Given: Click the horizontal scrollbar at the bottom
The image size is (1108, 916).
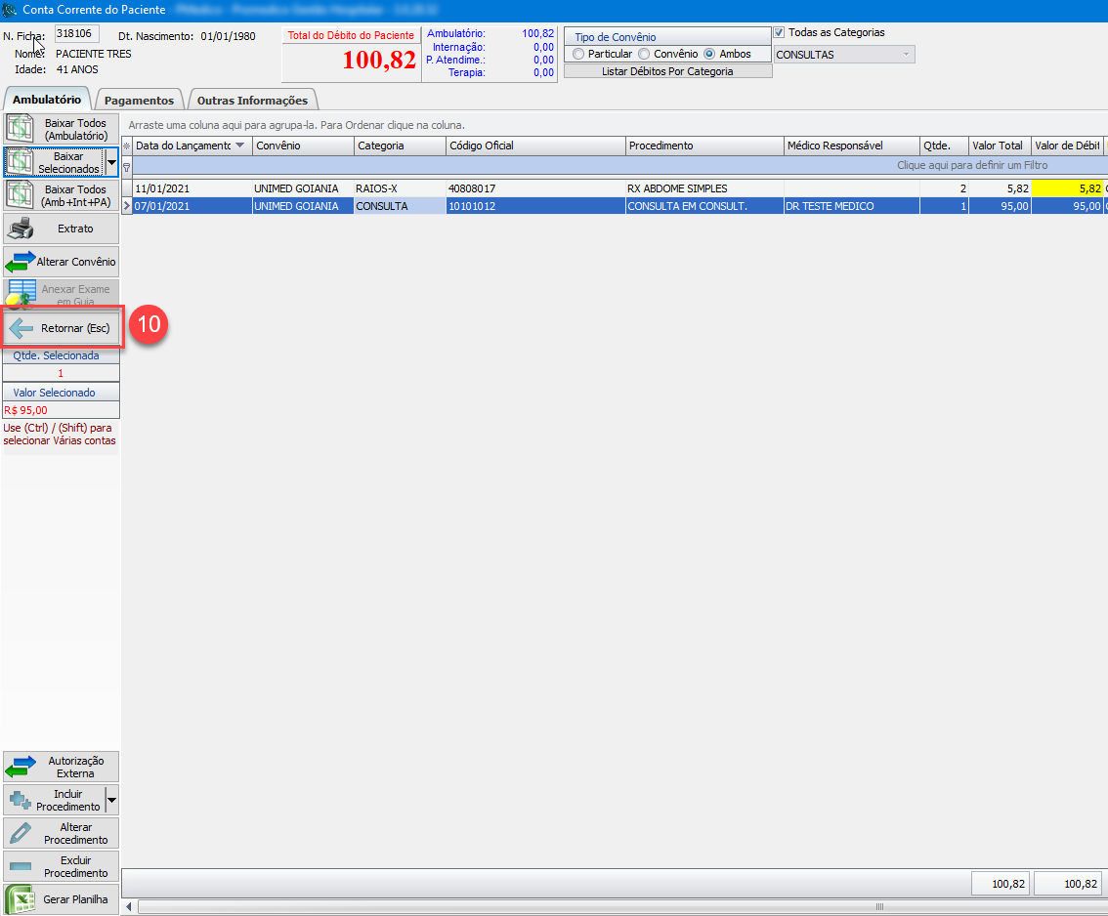Looking at the screenshot, I should pos(616,906).
